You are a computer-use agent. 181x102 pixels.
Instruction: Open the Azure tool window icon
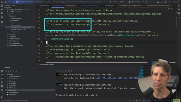[x=2, y=13]
